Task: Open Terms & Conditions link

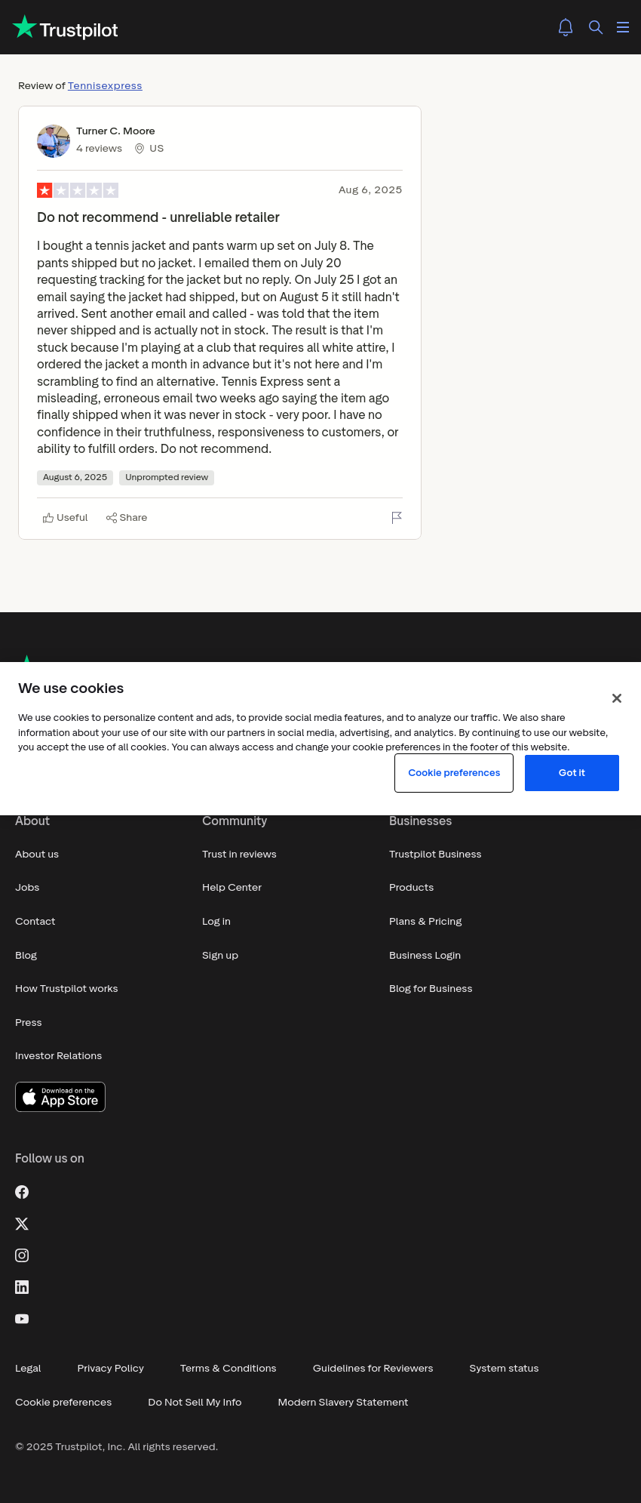Action: (228, 1369)
